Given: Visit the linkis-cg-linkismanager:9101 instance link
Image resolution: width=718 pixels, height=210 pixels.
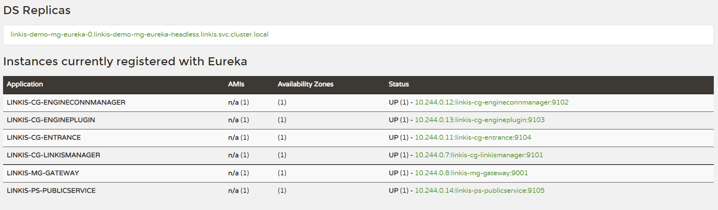Looking at the screenshot, I should tap(479, 155).
